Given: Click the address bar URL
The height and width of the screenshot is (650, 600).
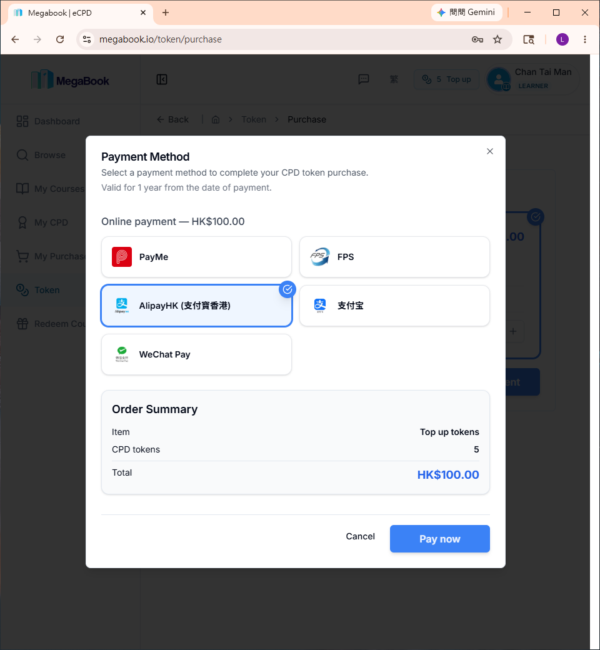Looking at the screenshot, I should (161, 39).
